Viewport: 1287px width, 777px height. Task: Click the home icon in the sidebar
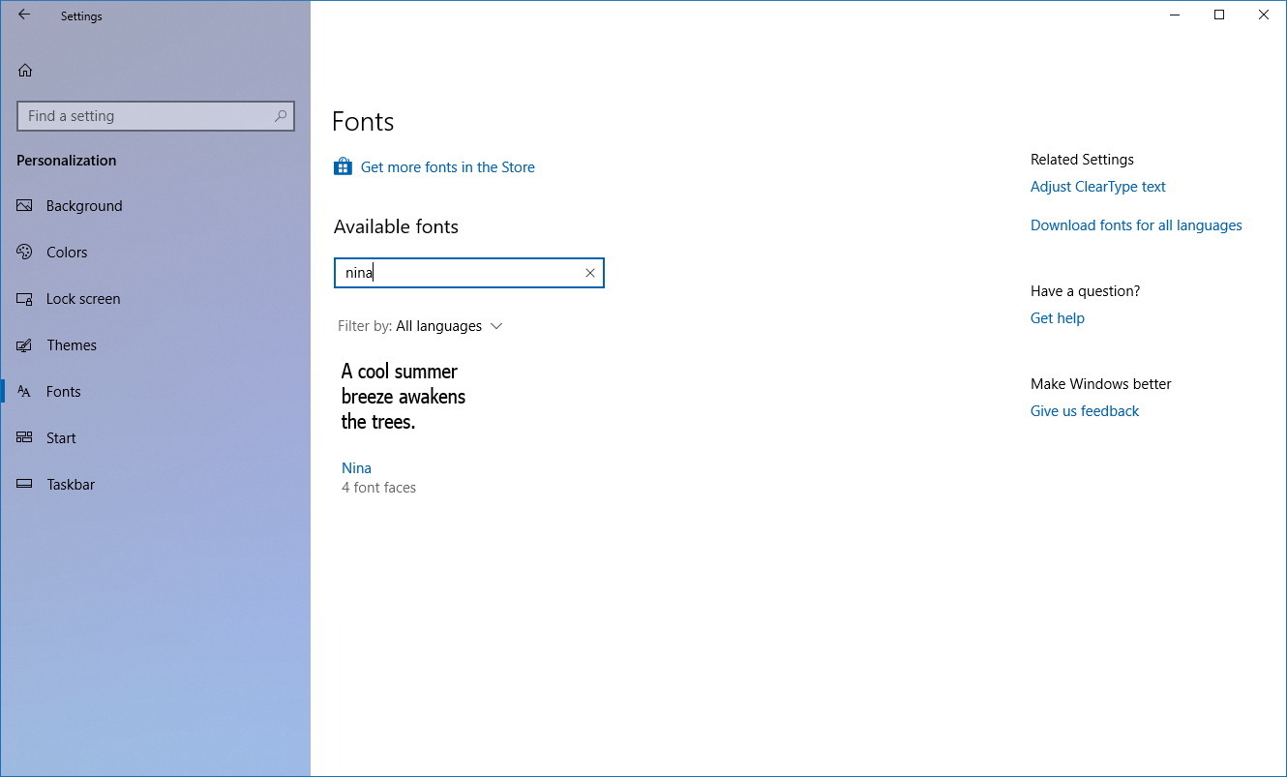(24, 70)
